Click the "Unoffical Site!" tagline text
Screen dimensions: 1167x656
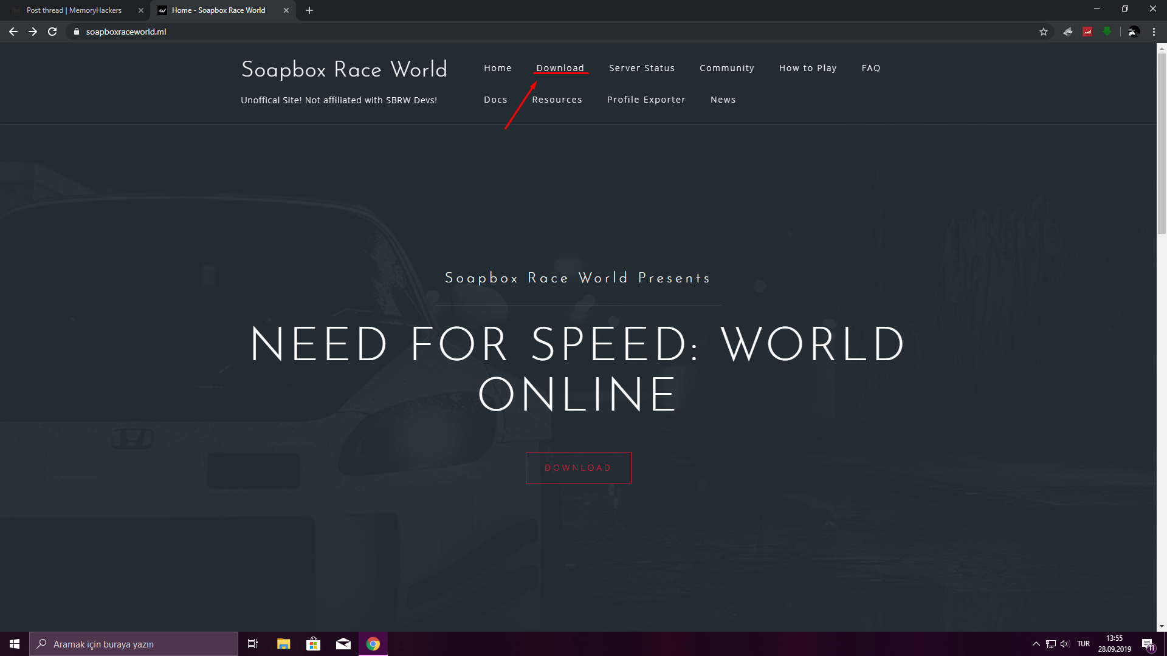(x=339, y=100)
